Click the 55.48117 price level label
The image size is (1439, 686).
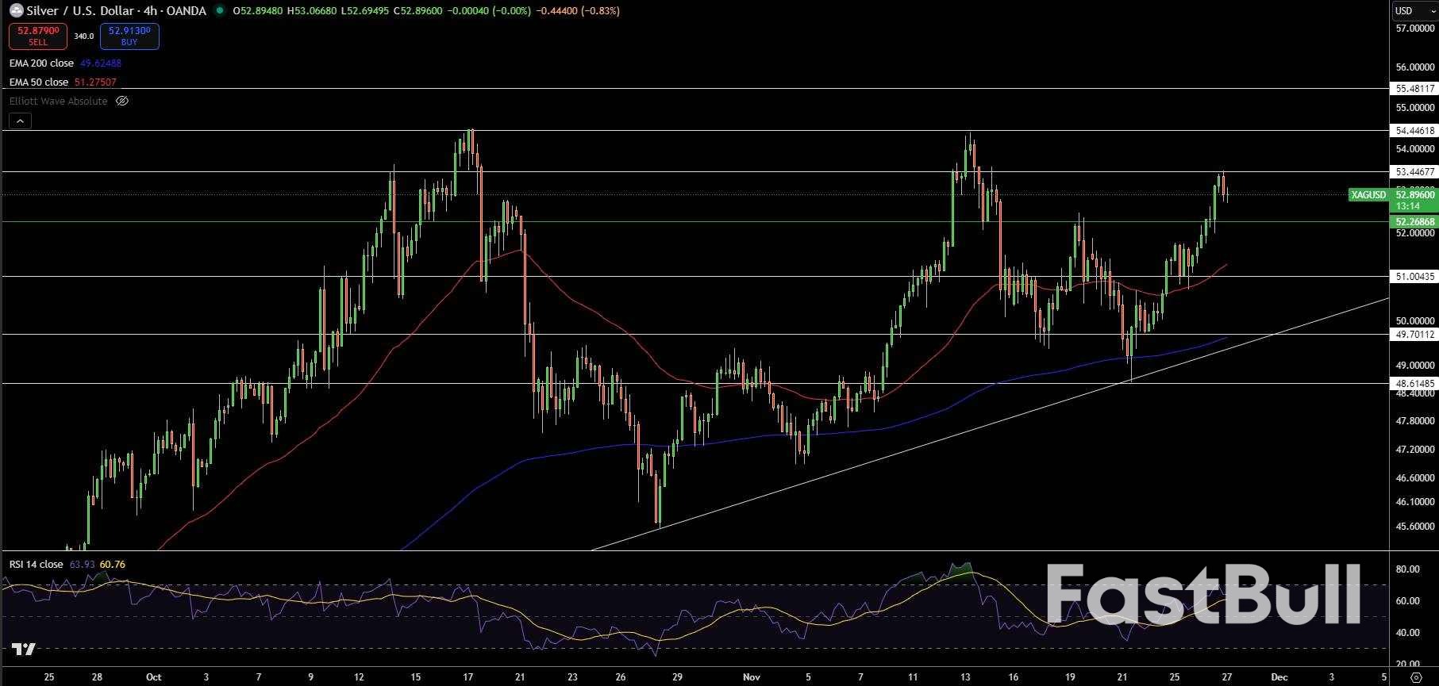(x=1414, y=89)
